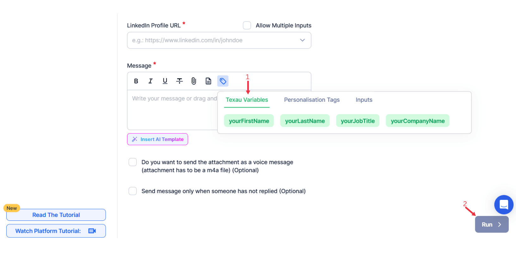Attach a file using the paperclip icon
The width and height of the screenshot is (516, 254).
click(194, 81)
